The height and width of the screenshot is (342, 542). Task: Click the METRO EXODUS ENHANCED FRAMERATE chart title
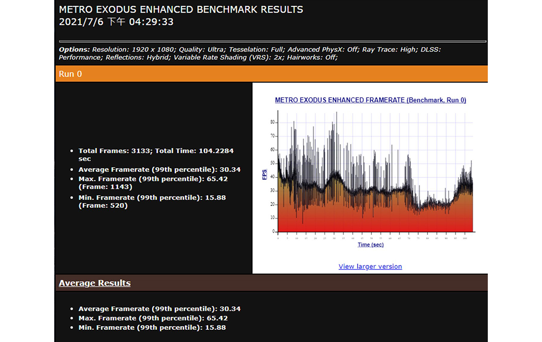pos(370,100)
